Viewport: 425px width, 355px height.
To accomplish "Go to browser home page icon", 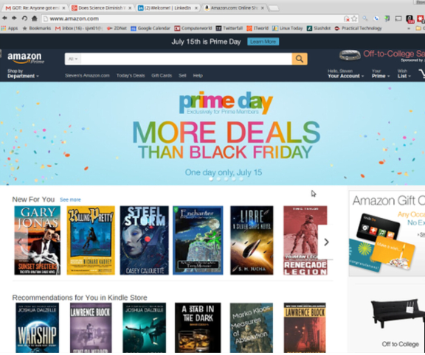I will pyautogui.click(x=35, y=18).
